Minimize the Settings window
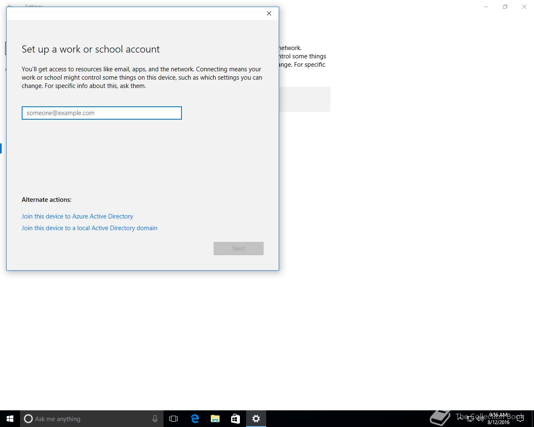 pos(486,7)
